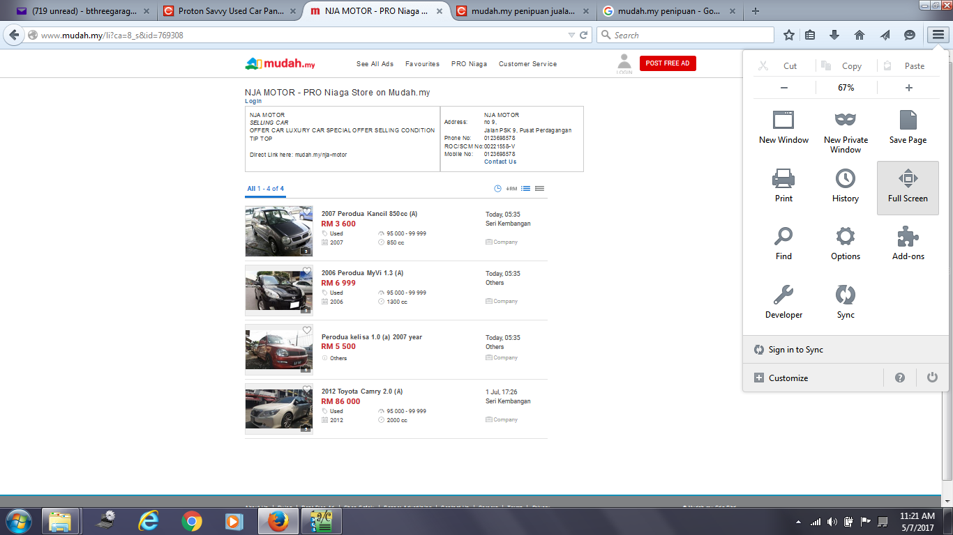This screenshot has width=953, height=535.
Task: Favourite the Perodua kelisa heart
Action: coord(307,330)
